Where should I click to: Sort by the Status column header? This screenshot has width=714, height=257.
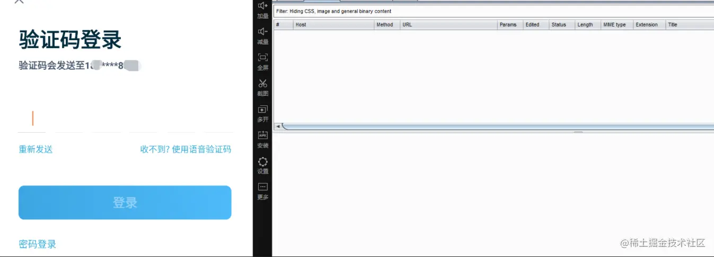pyautogui.click(x=562, y=25)
